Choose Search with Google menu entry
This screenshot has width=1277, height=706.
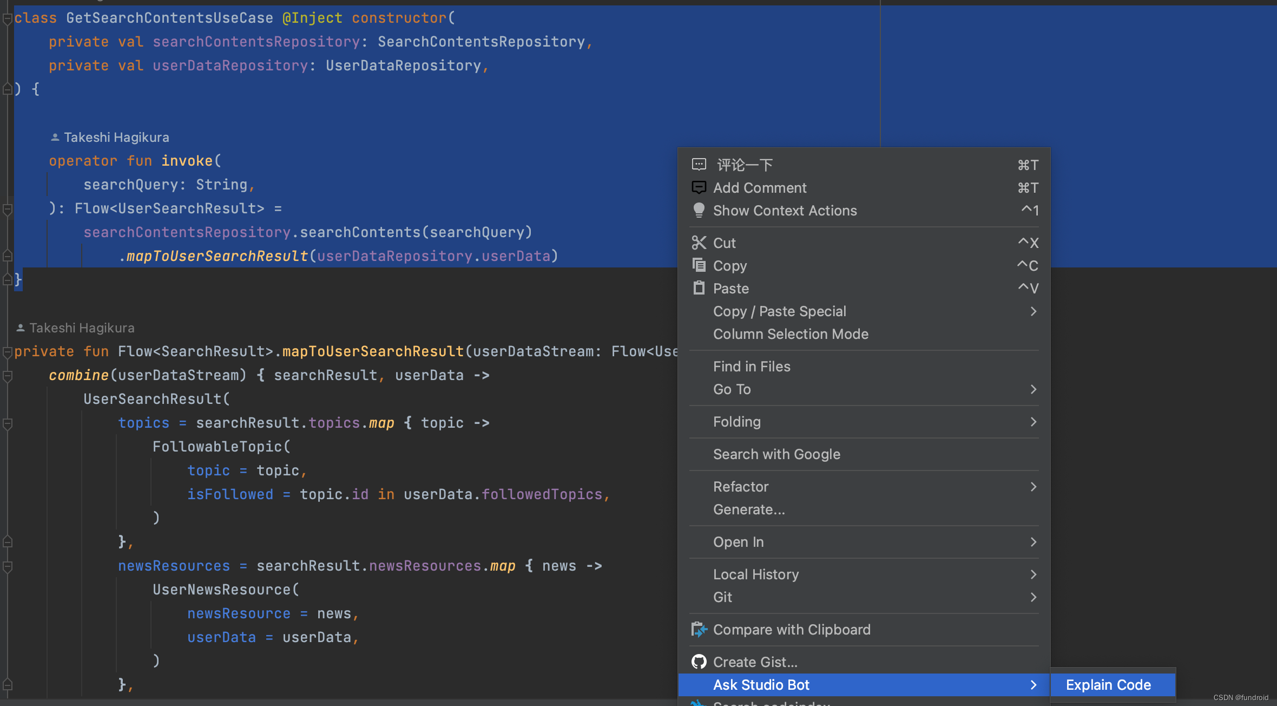(776, 454)
